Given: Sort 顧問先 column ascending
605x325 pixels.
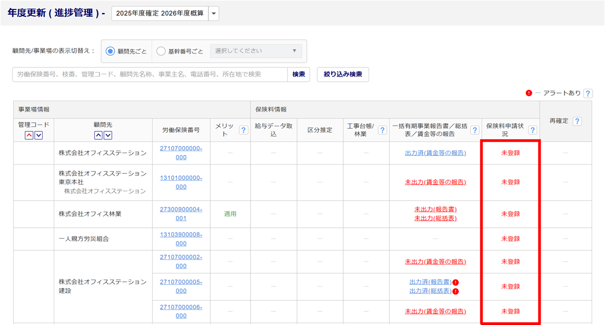Looking at the screenshot, I should click(99, 136).
